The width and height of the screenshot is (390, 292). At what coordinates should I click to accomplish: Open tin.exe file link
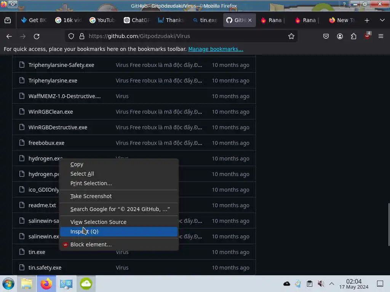pyautogui.click(x=37, y=252)
